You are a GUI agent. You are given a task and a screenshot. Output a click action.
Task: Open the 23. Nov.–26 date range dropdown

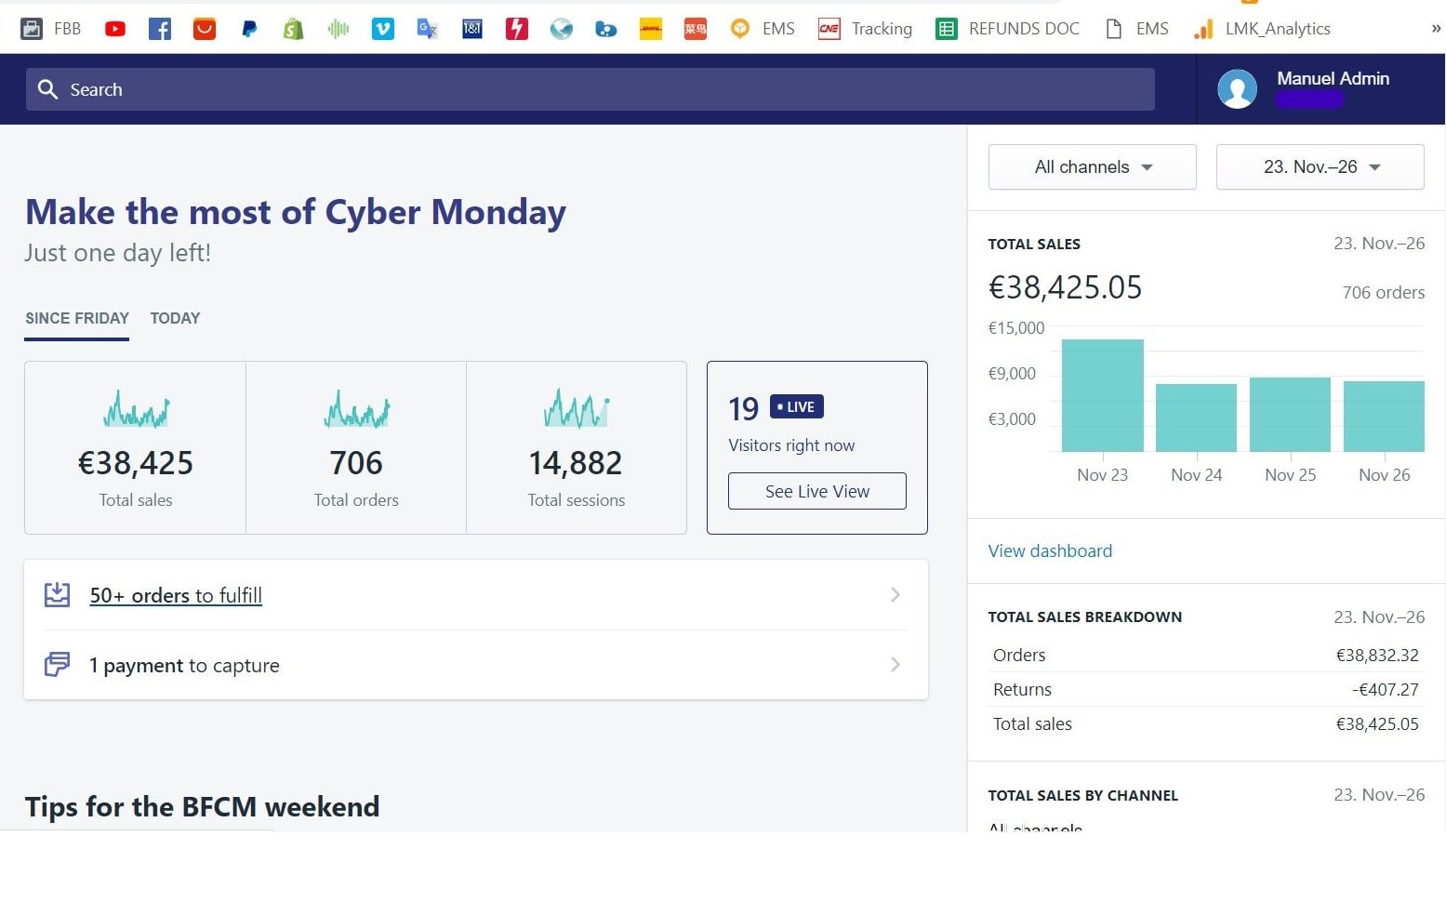pos(1320,167)
